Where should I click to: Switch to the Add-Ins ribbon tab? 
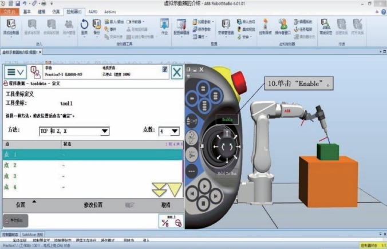(x=110, y=11)
